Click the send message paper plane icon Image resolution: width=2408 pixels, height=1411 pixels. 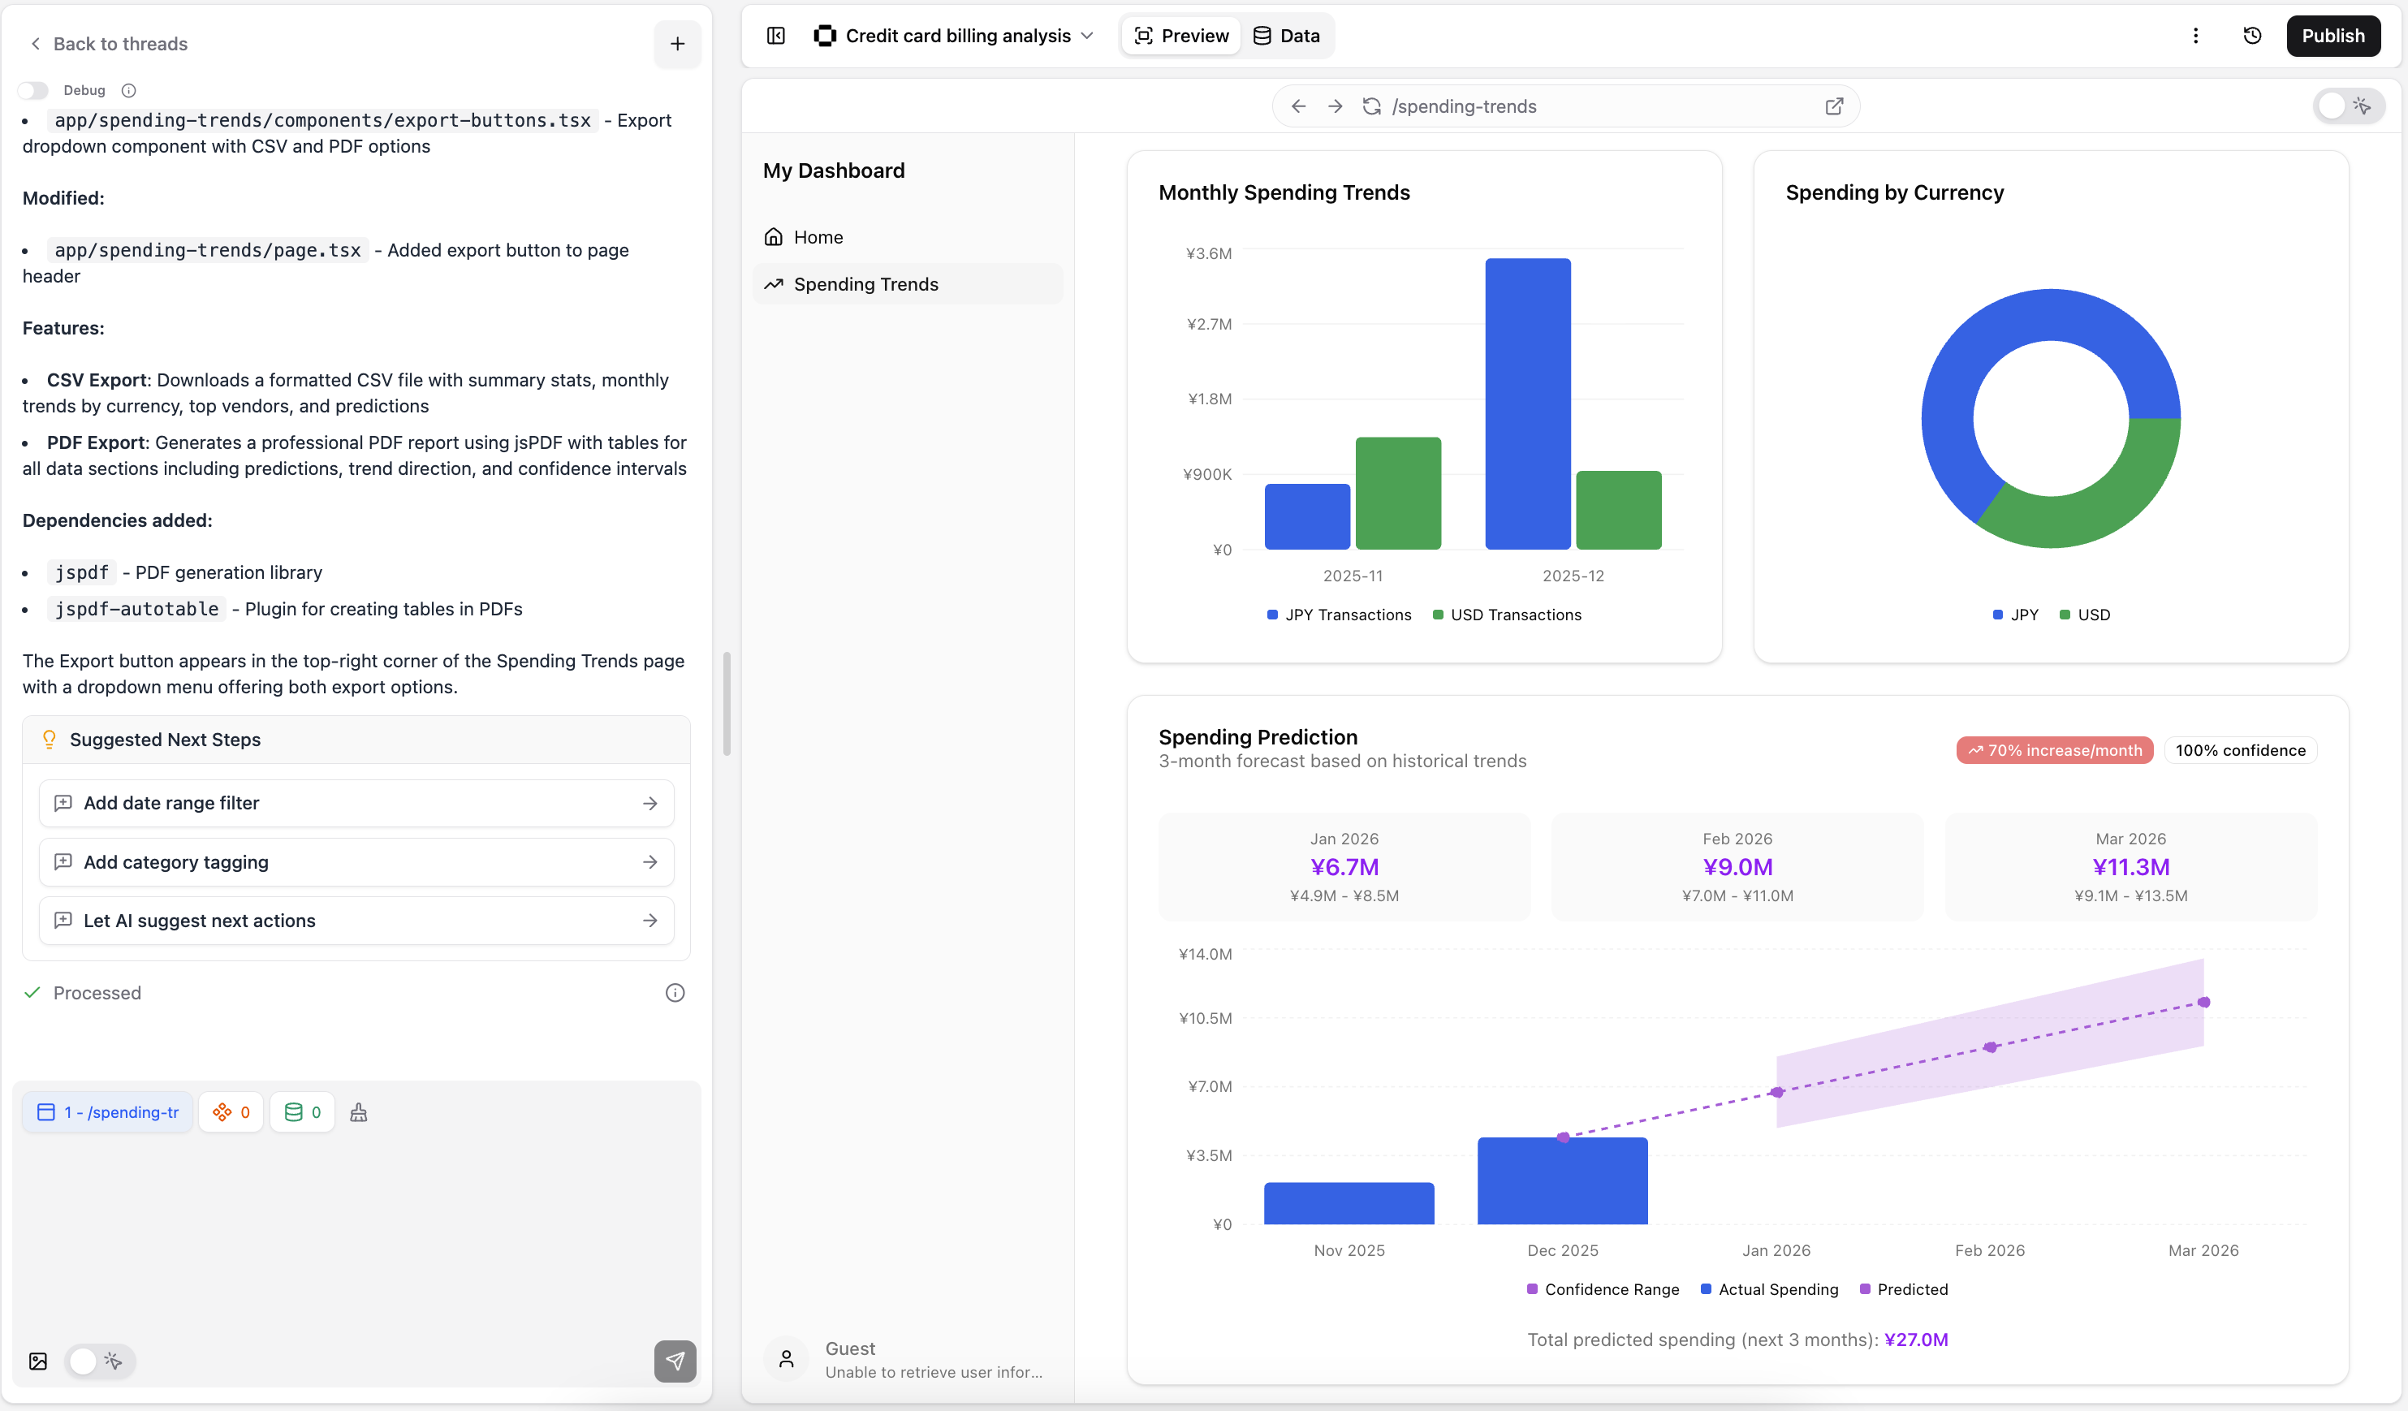[x=675, y=1361]
